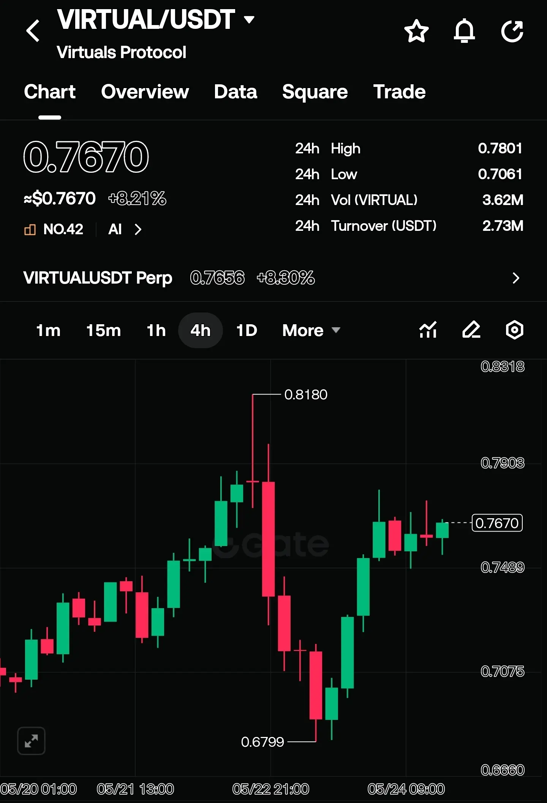The height and width of the screenshot is (803, 547).
Task: Select the 4h timeframe
Action: (201, 330)
